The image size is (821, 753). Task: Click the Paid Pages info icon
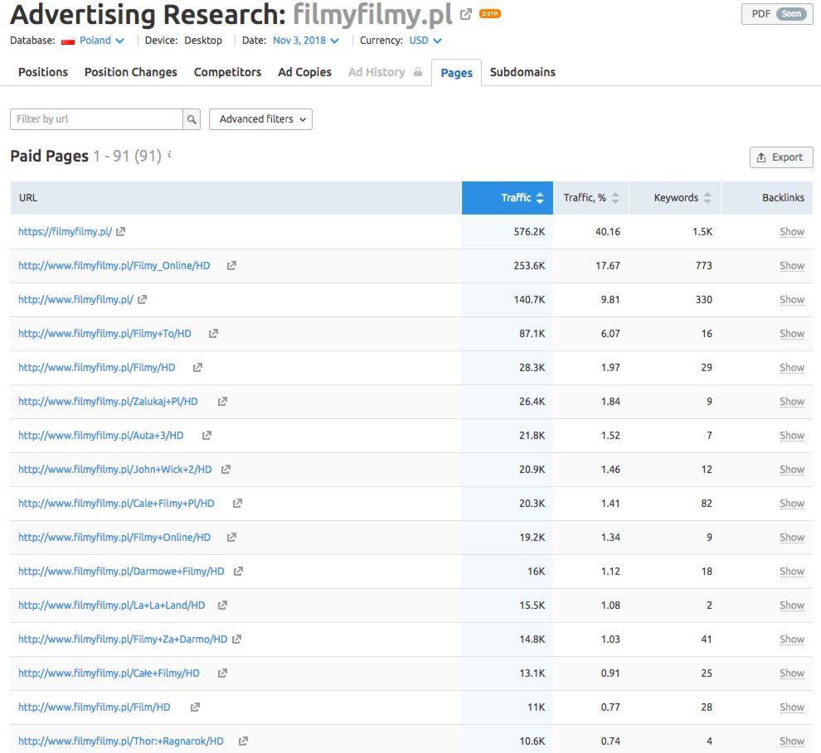[x=169, y=154]
